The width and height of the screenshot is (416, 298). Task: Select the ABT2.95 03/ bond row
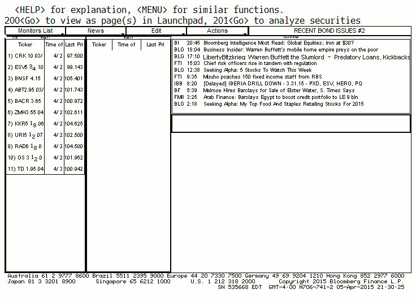tap(45, 90)
